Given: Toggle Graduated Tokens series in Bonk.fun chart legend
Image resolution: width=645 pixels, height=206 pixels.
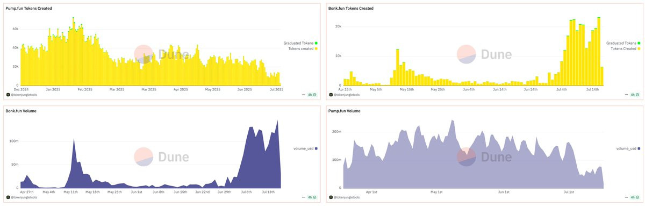Looking at the screenshot, I should [623, 43].
